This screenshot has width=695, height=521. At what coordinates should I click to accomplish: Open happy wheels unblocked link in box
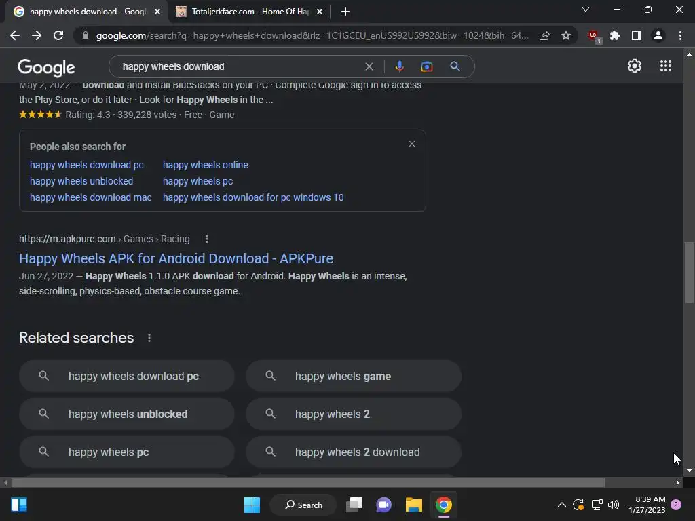click(81, 181)
